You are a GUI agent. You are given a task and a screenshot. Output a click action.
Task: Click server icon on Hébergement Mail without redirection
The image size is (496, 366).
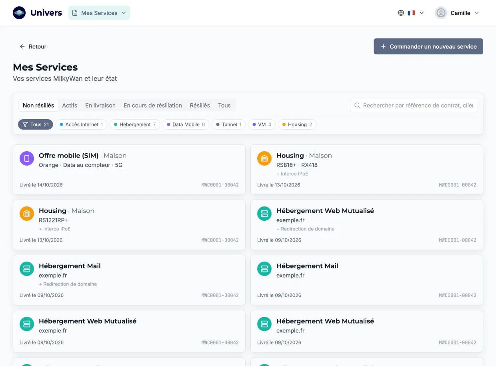[x=264, y=269]
